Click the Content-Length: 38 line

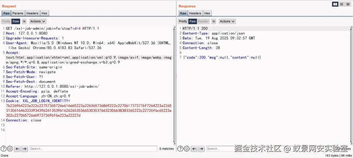click(x=201, y=48)
